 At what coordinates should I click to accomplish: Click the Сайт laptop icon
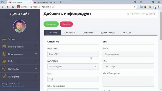point(4,61)
